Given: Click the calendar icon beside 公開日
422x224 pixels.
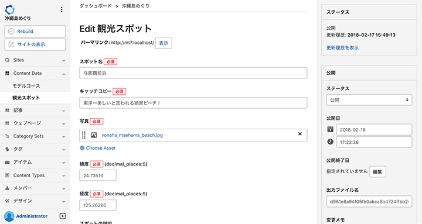Looking at the screenshot, I should point(330,129).
